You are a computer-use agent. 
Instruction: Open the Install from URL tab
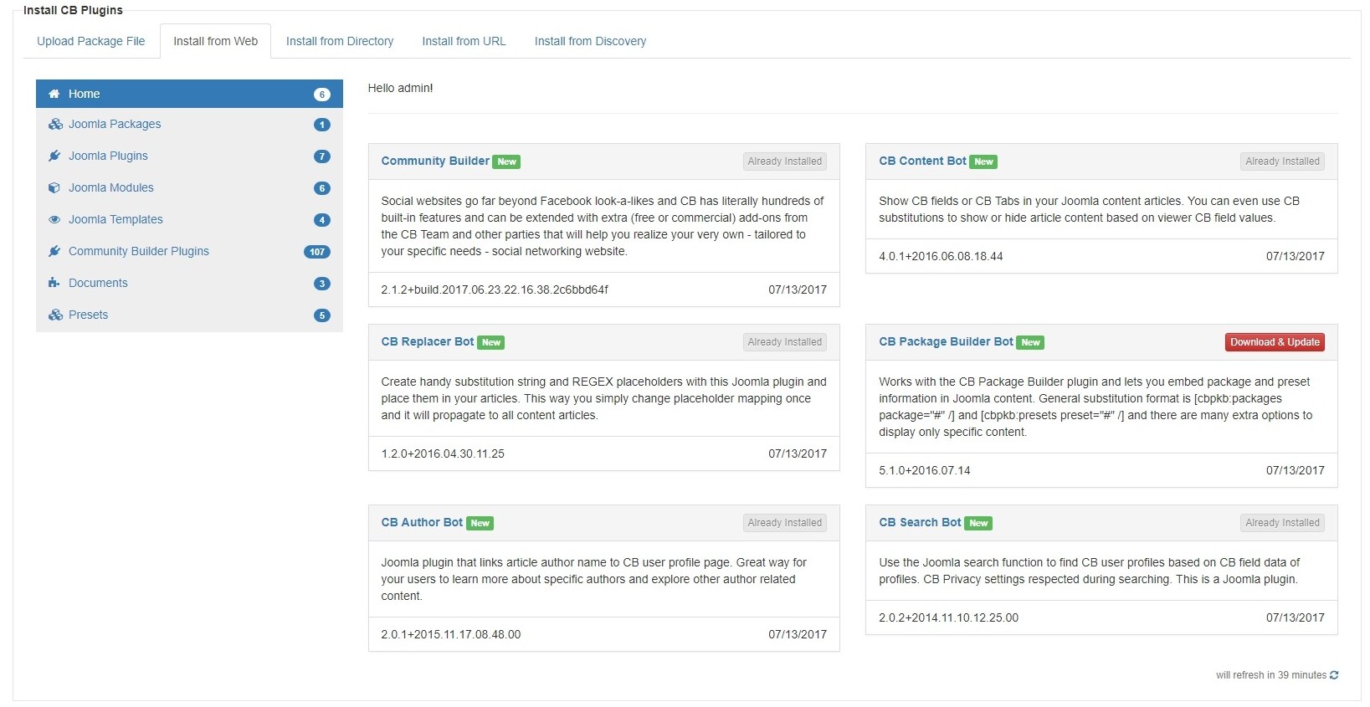pyautogui.click(x=464, y=41)
